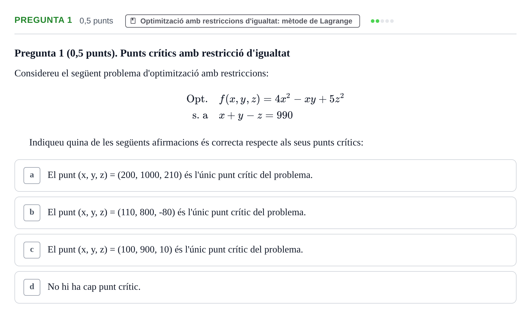Click the objective function formula
531x318 pixels.
coord(281,99)
